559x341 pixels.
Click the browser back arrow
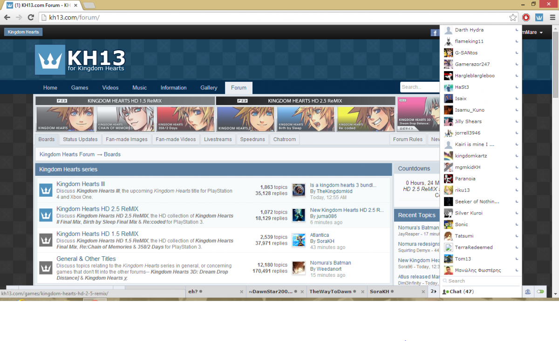point(7,17)
